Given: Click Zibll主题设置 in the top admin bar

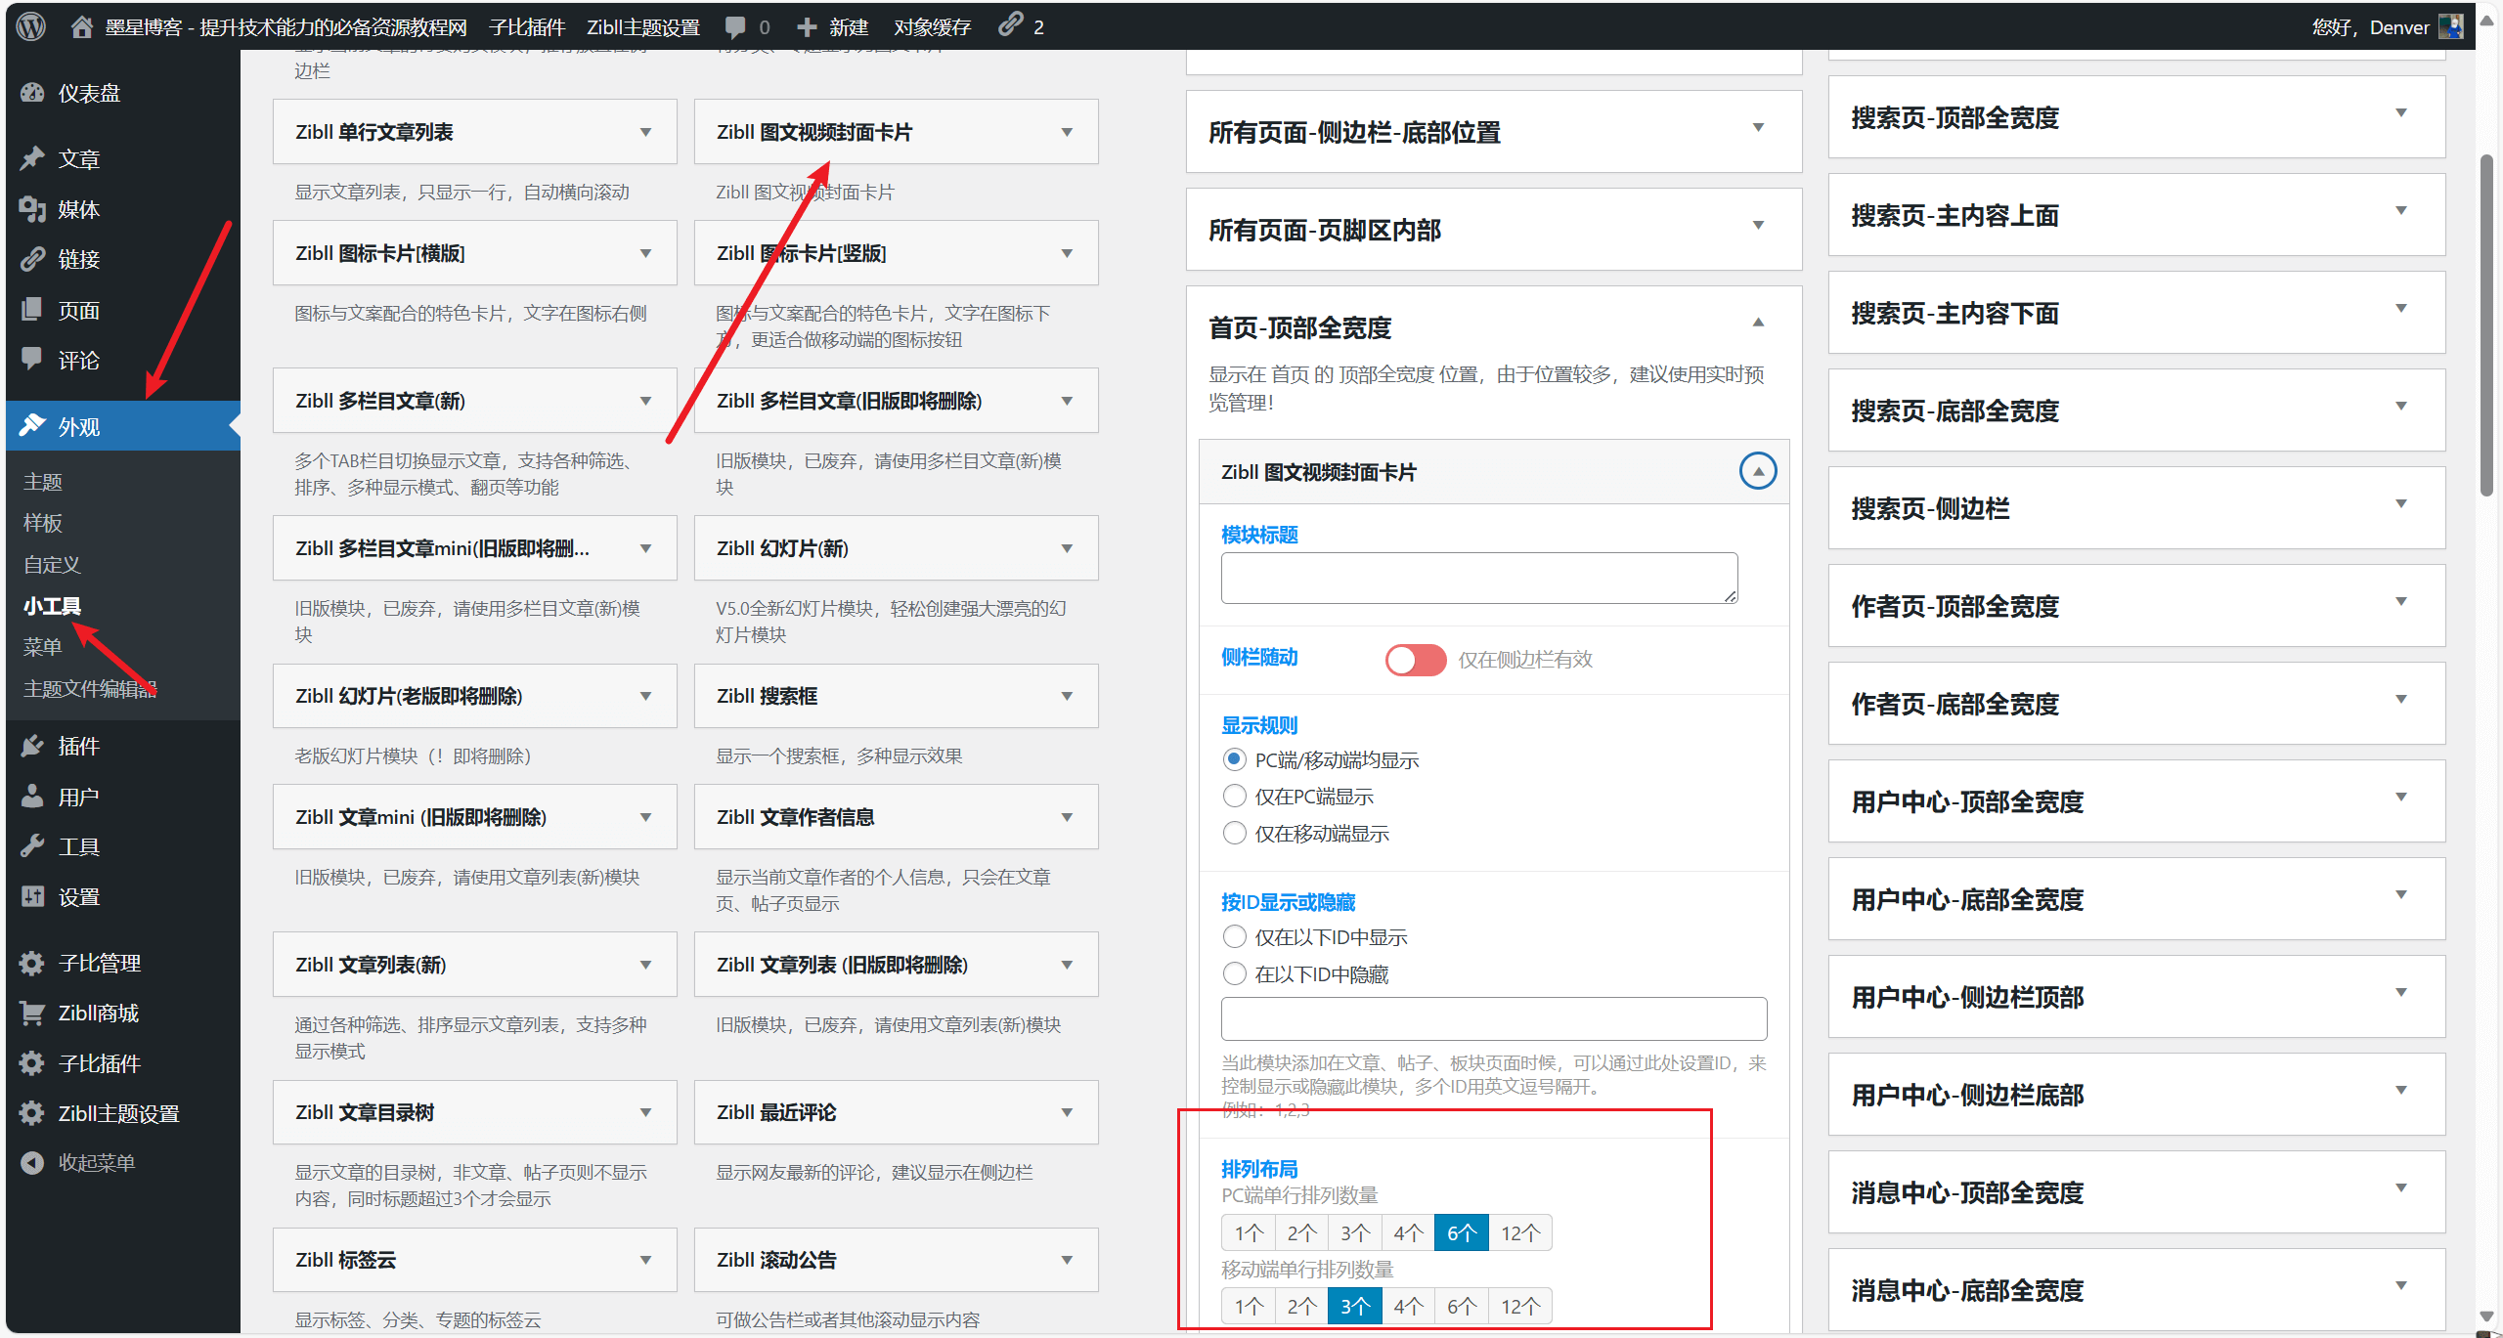Looking at the screenshot, I should point(643,26).
